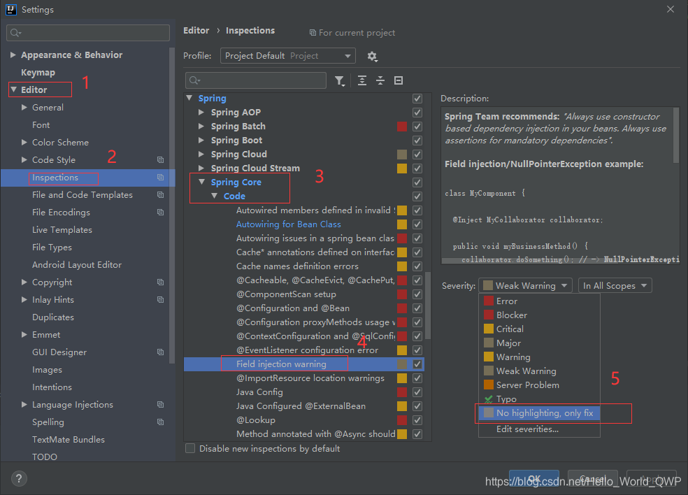Expand the General node under Editor
The width and height of the screenshot is (688, 495).
tap(24, 107)
